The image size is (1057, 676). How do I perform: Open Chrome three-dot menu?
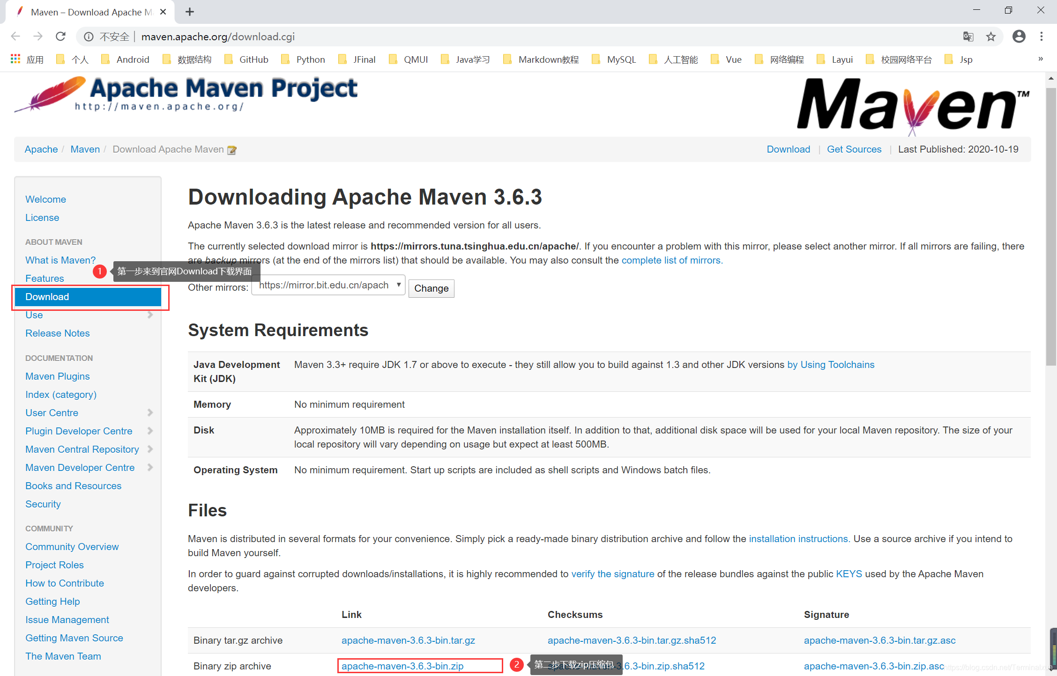point(1041,37)
